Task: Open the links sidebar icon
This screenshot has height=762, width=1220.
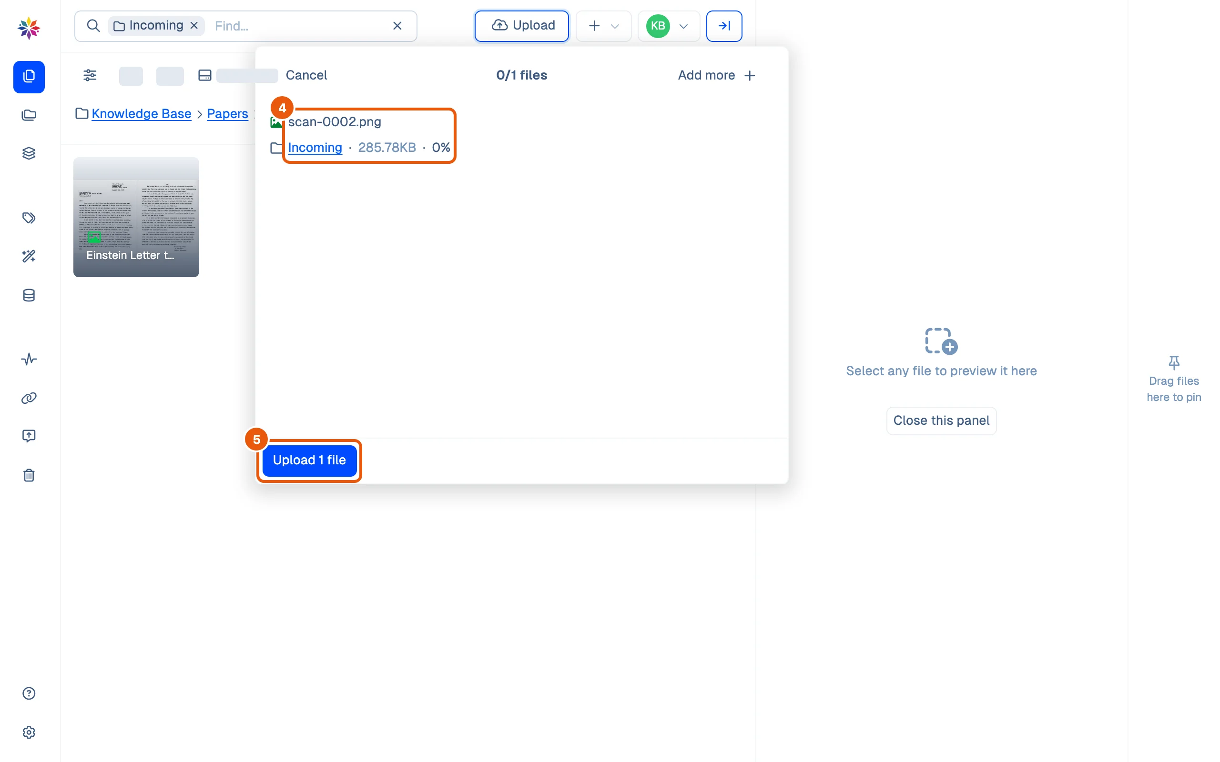Action: pos(29,398)
